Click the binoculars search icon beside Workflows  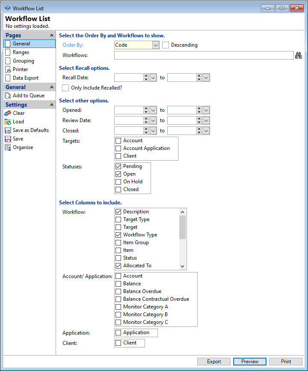pyautogui.click(x=299, y=55)
